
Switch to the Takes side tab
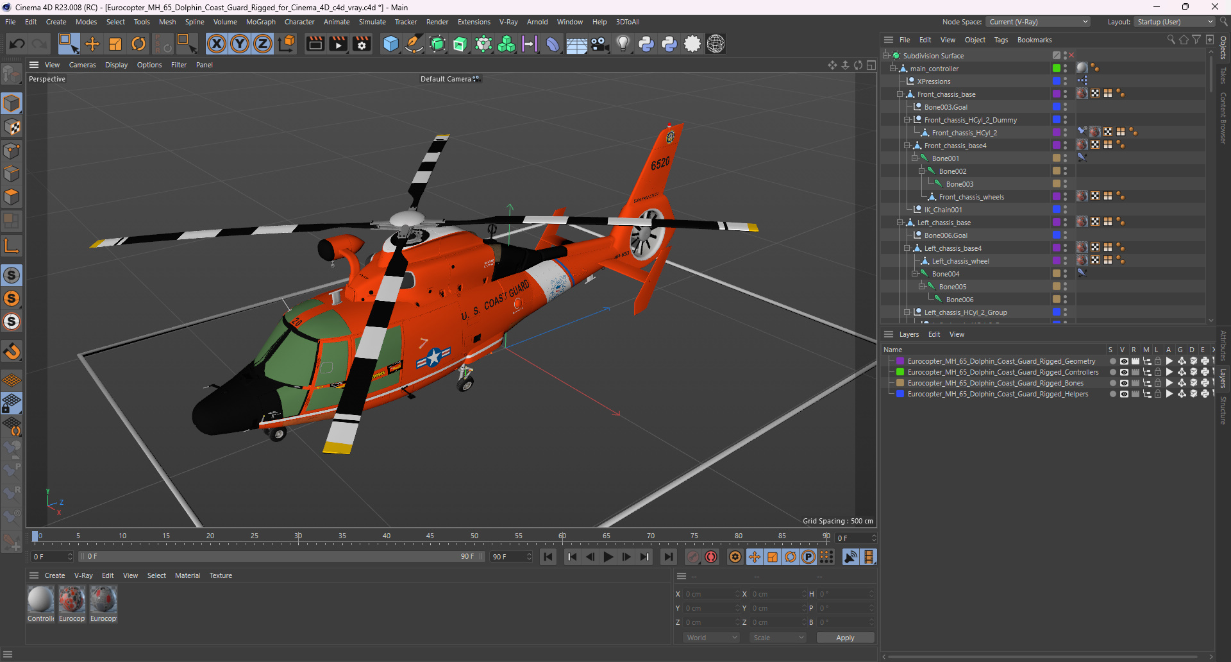coord(1223,76)
